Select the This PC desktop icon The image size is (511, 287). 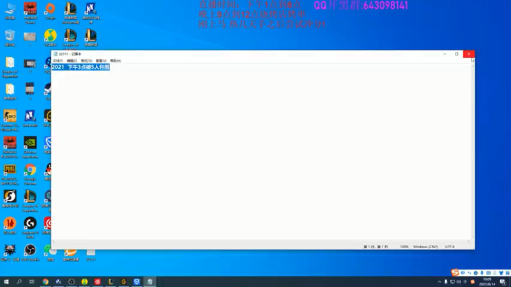click(x=10, y=11)
